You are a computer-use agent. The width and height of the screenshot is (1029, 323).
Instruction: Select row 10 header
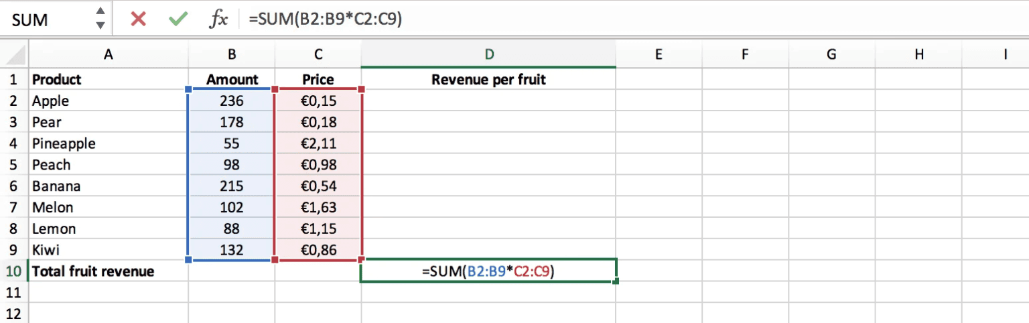[13, 271]
